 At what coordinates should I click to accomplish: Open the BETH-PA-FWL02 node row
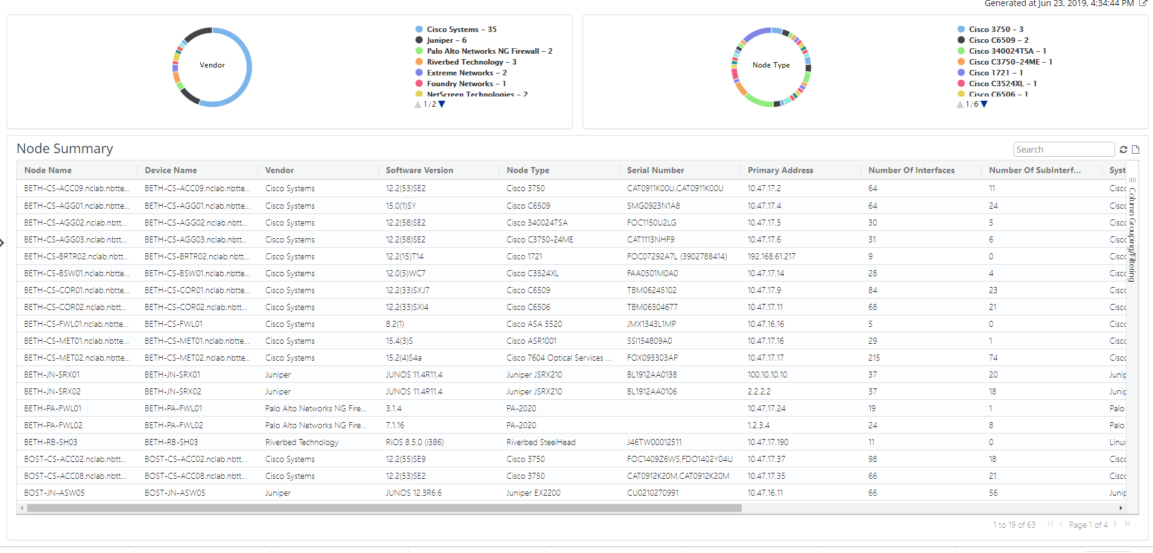pos(53,425)
